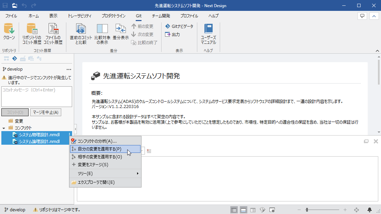The height and width of the screenshot is (214, 381).
Task: Toggle navigator pane visibility in status bar
Action: tap(234, 210)
